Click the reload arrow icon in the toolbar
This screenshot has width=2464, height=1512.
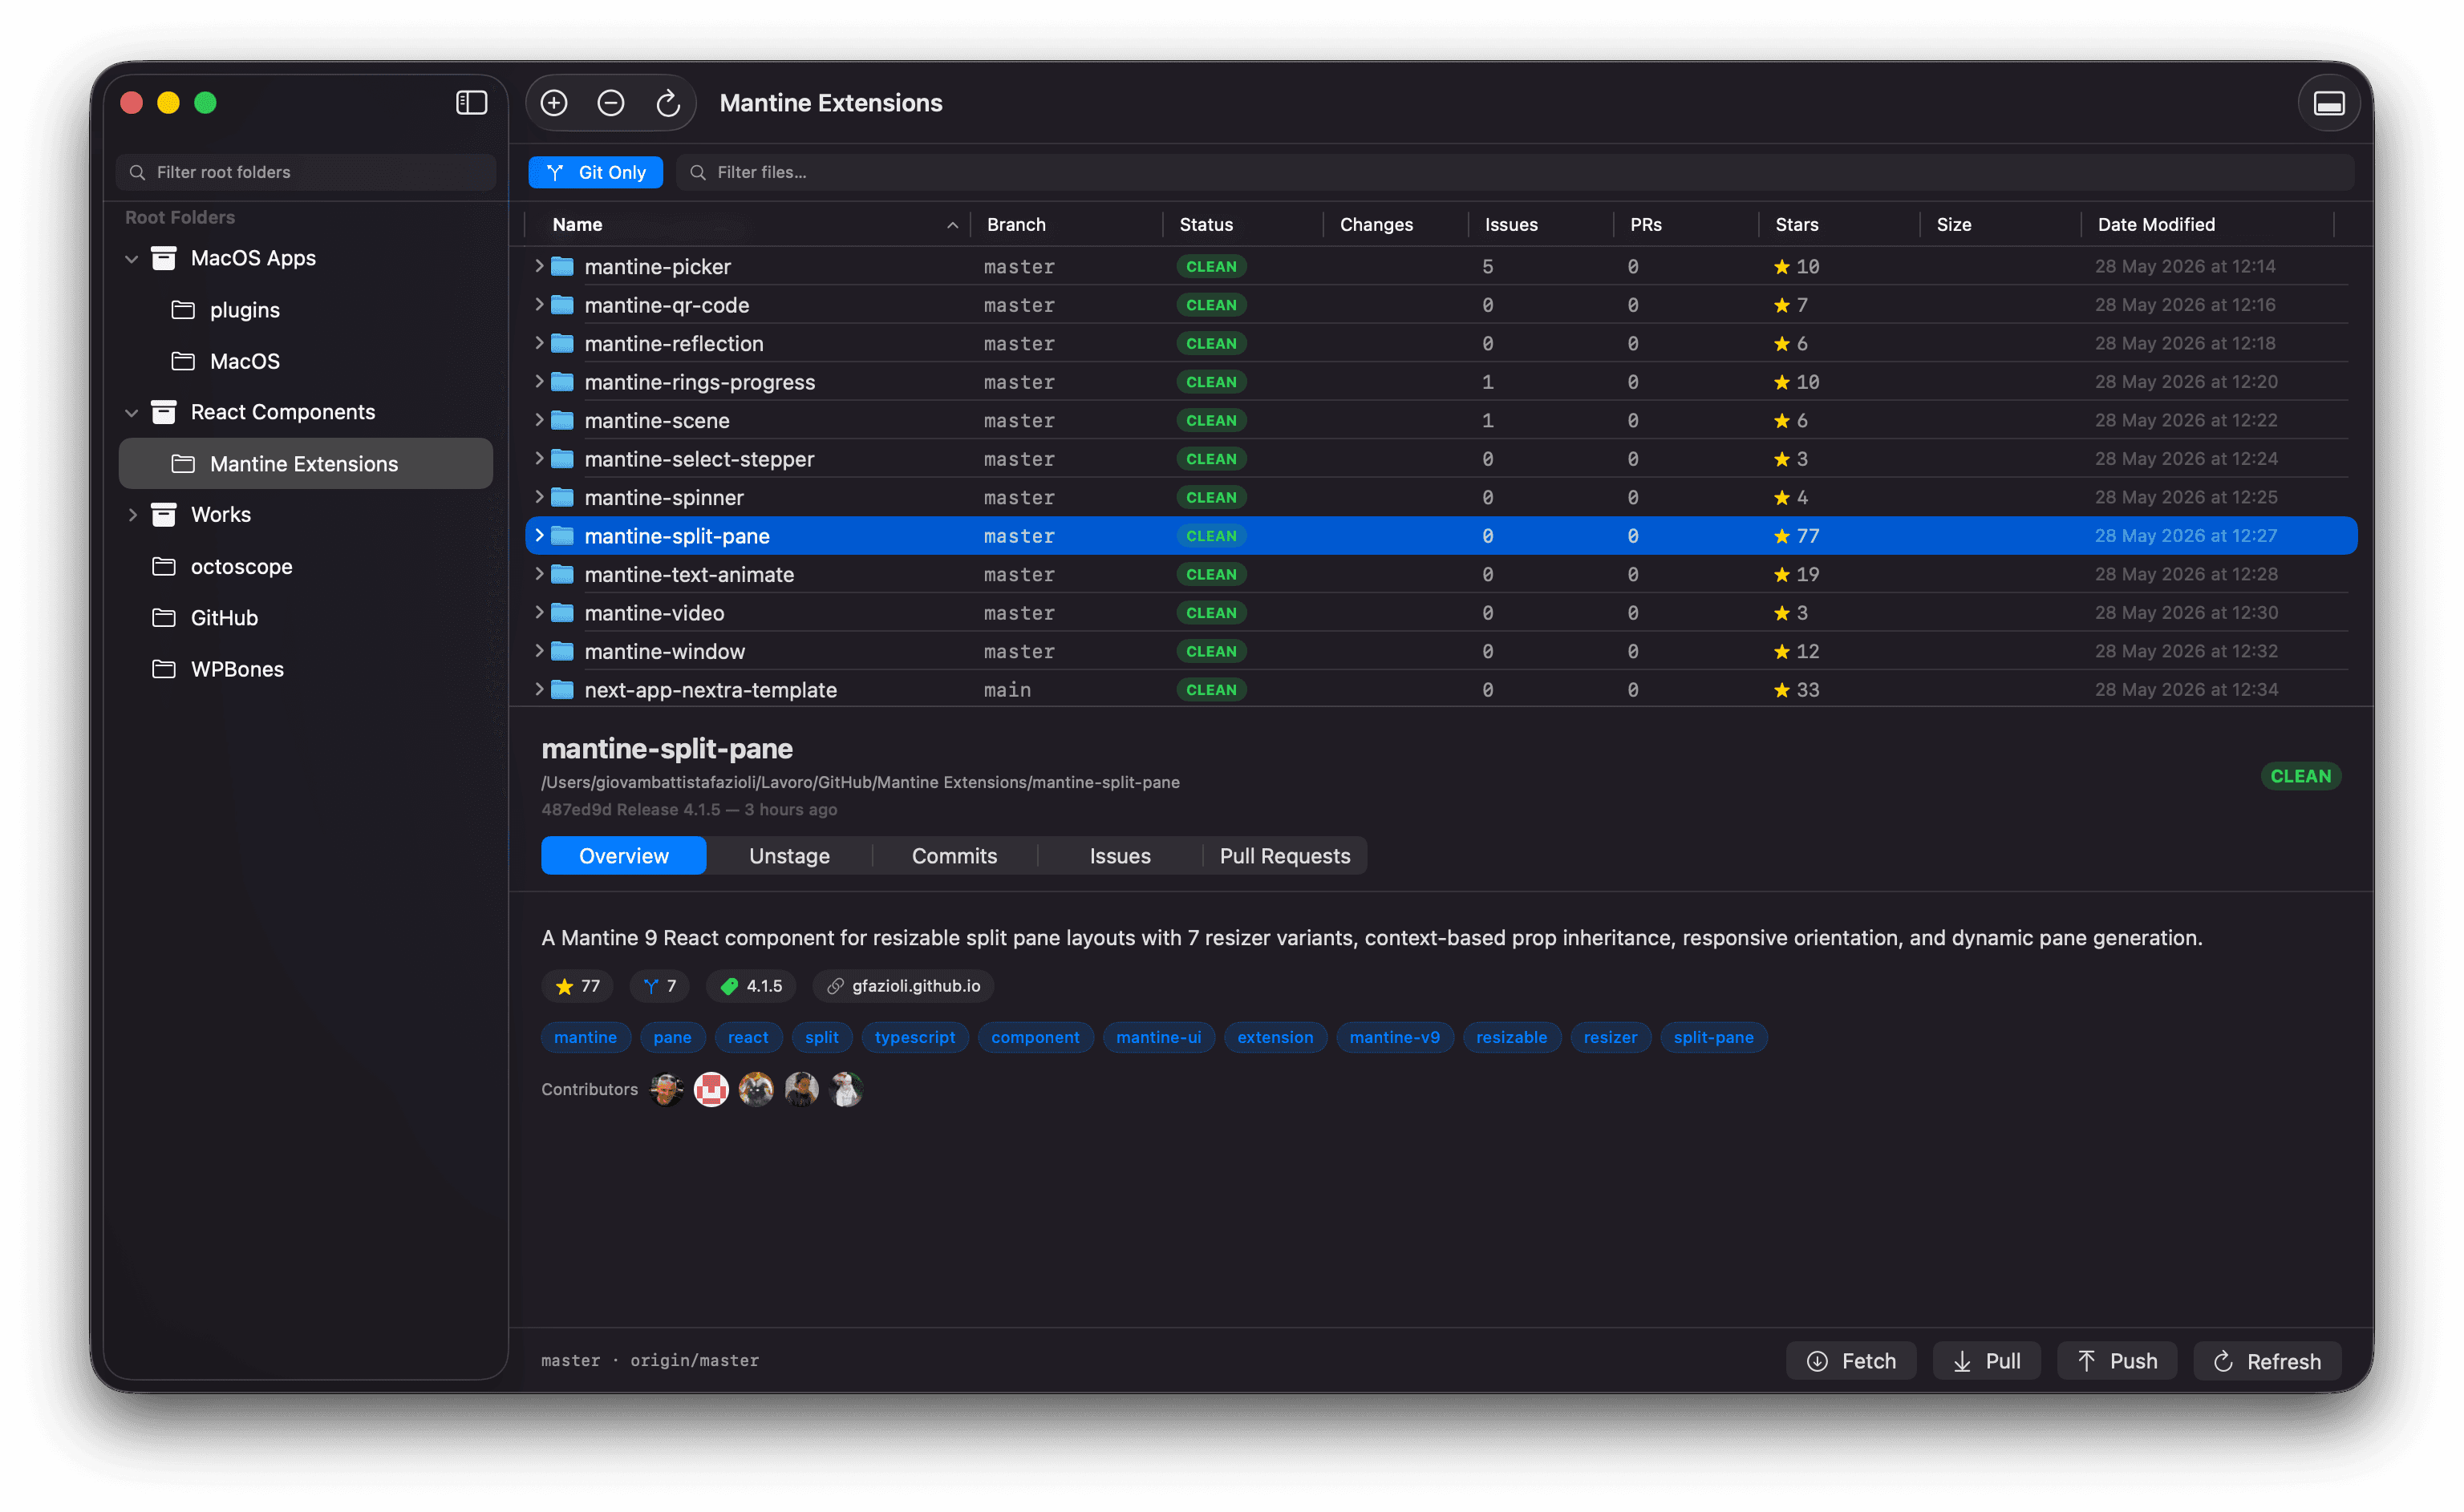tap(667, 103)
